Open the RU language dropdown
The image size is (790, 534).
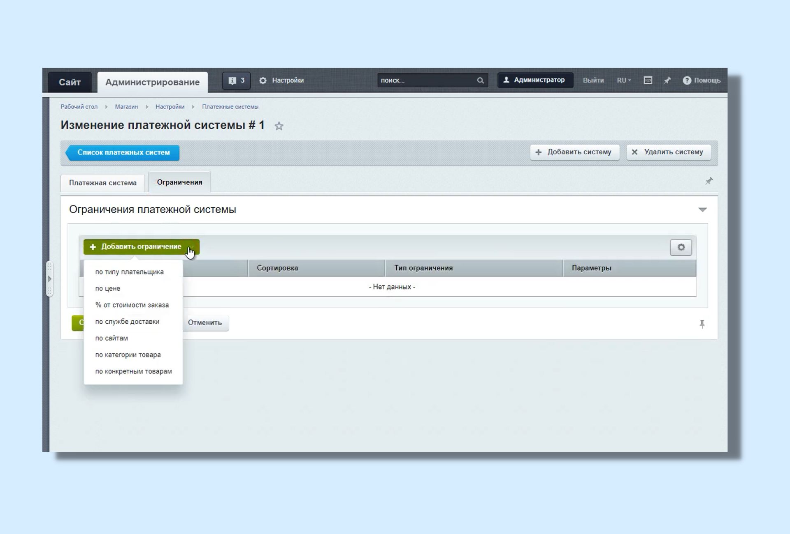[x=623, y=81]
